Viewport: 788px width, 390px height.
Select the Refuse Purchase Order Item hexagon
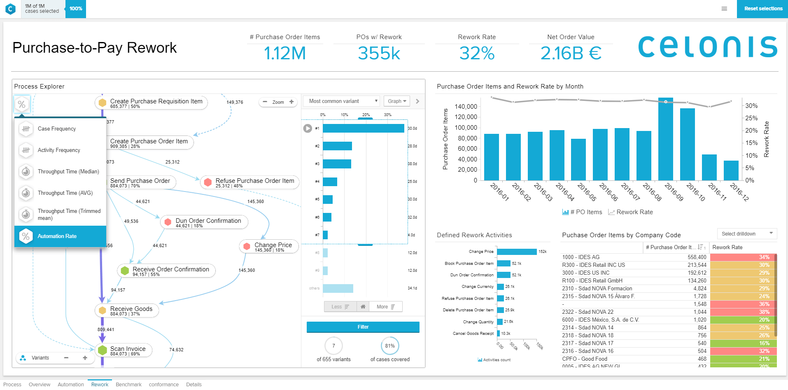(208, 182)
